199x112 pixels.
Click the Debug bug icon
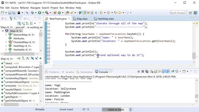(32, 13)
